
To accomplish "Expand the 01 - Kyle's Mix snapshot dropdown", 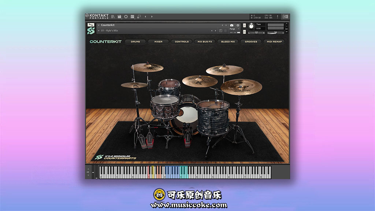I will [99, 31].
